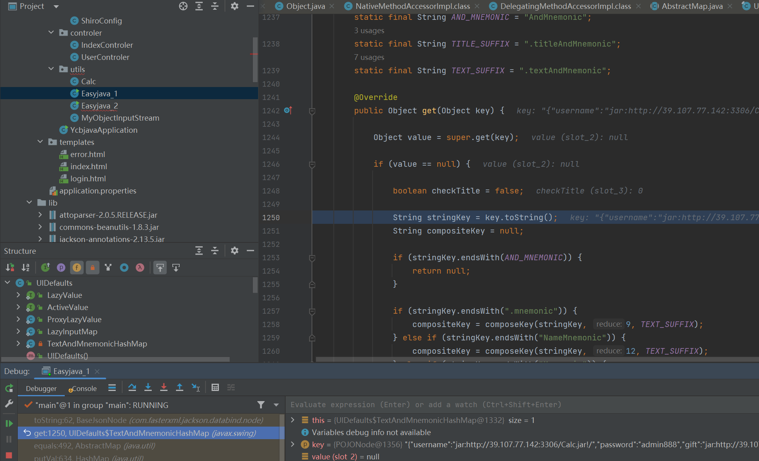Collapse the utils folder
Viewport: 759px width, 461px height.
[x=51, y=69]
